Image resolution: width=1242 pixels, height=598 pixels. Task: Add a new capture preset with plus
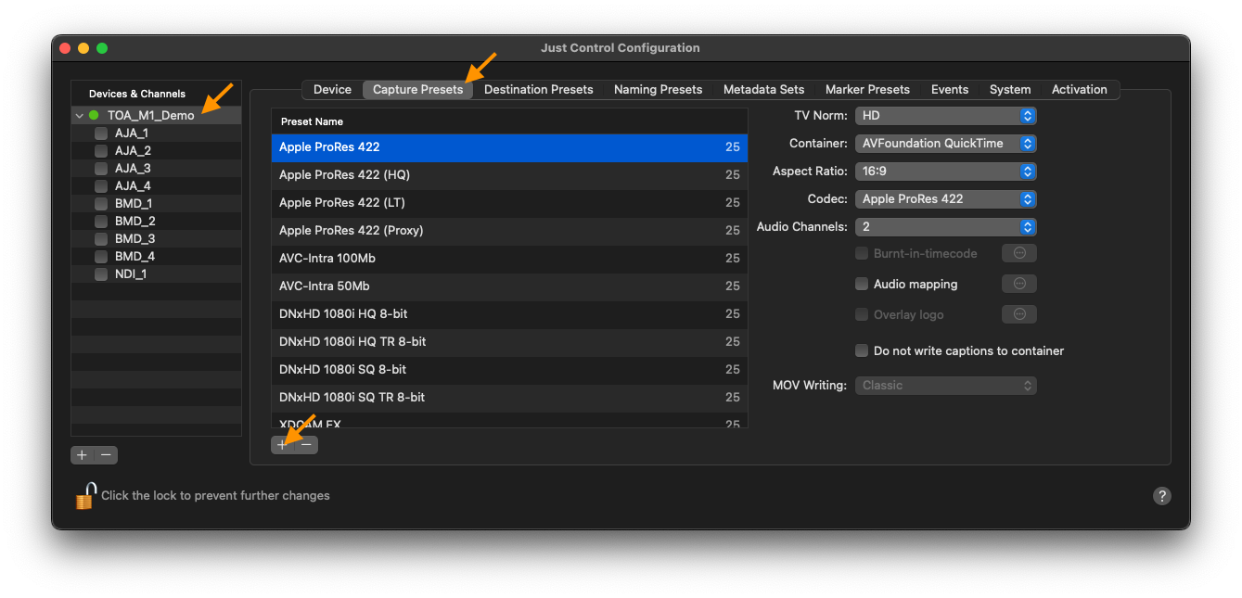point(282,445)
